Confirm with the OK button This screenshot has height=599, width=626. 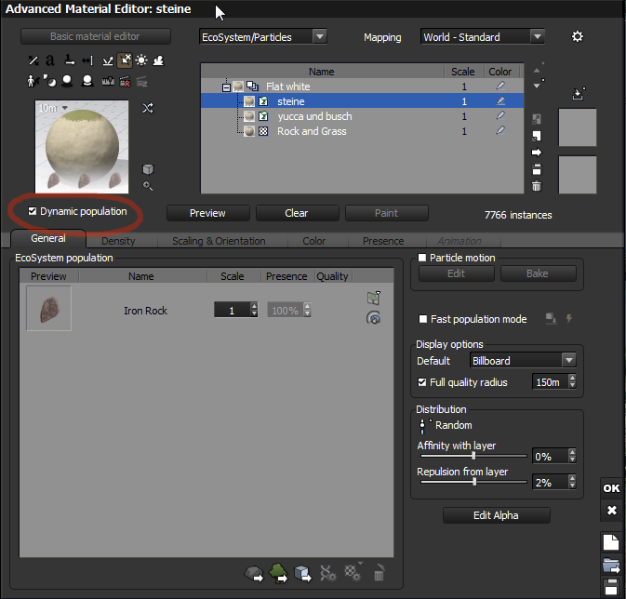[x=611, y=488]
